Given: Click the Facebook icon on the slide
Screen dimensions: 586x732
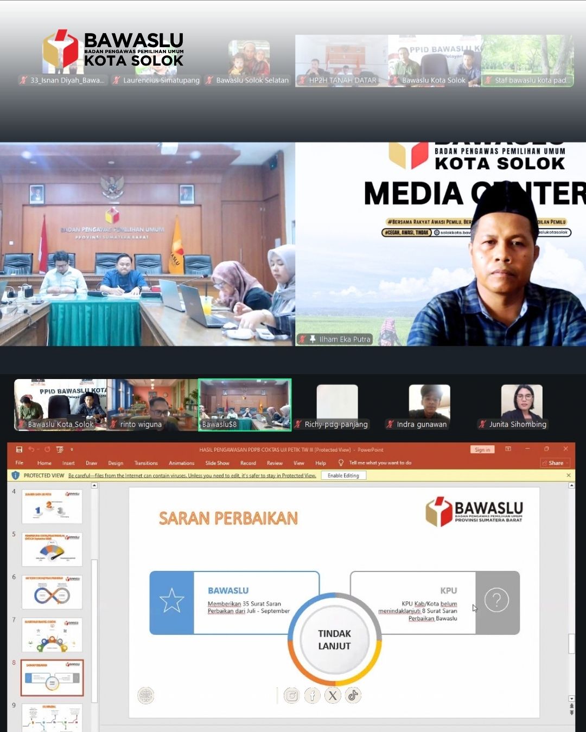Looking at the screenshot, I should 312,696.
